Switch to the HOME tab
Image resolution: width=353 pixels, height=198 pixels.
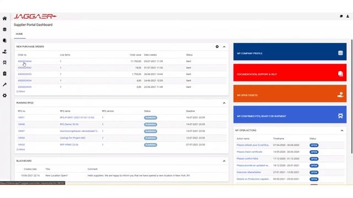click(19, 34)
